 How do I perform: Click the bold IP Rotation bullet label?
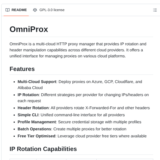coord(28,95)
